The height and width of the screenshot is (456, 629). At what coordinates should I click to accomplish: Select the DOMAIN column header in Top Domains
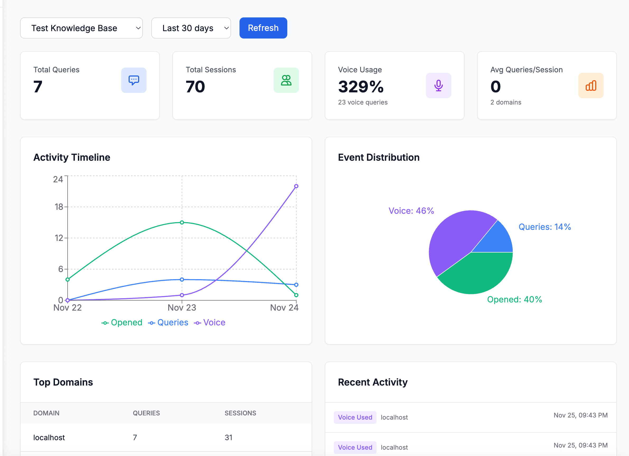point(46,413)
